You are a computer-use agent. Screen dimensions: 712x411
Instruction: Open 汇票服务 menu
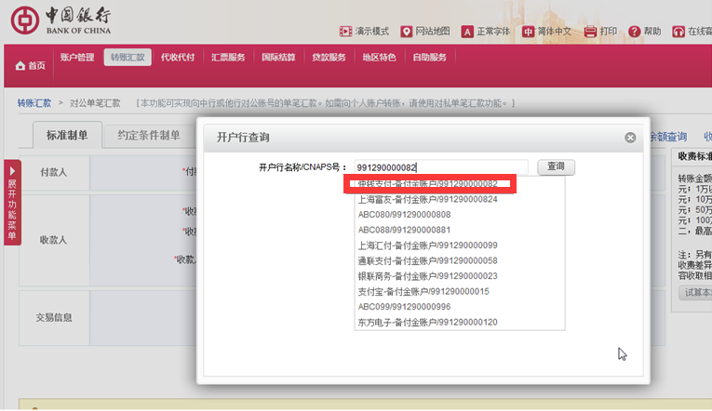pyautogui.click(x=228, y=57)
